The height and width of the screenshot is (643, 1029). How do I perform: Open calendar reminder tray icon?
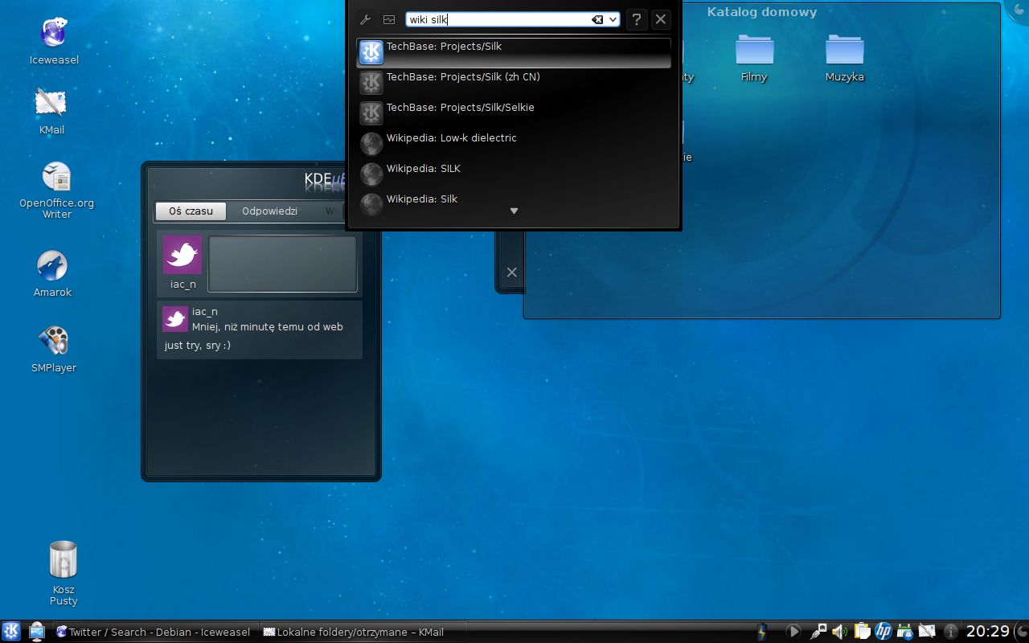pyautogui.click(x=905, y=632)
